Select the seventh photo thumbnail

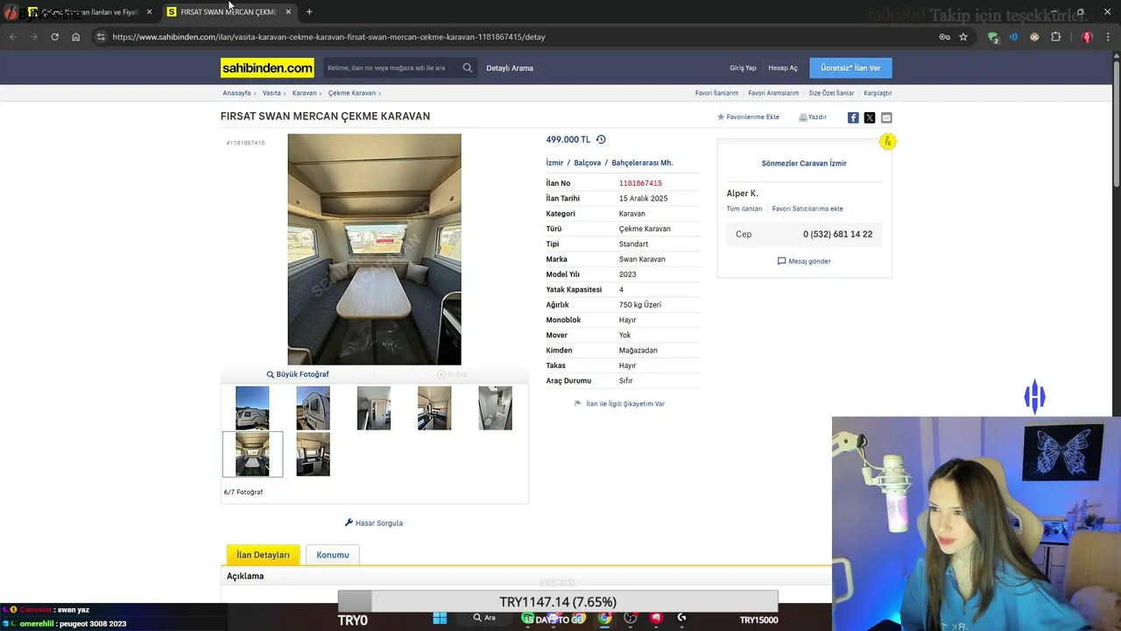(x=313, y=454)
